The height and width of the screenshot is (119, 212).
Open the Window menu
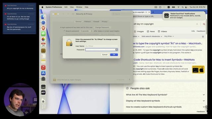(x=79, y=7)
